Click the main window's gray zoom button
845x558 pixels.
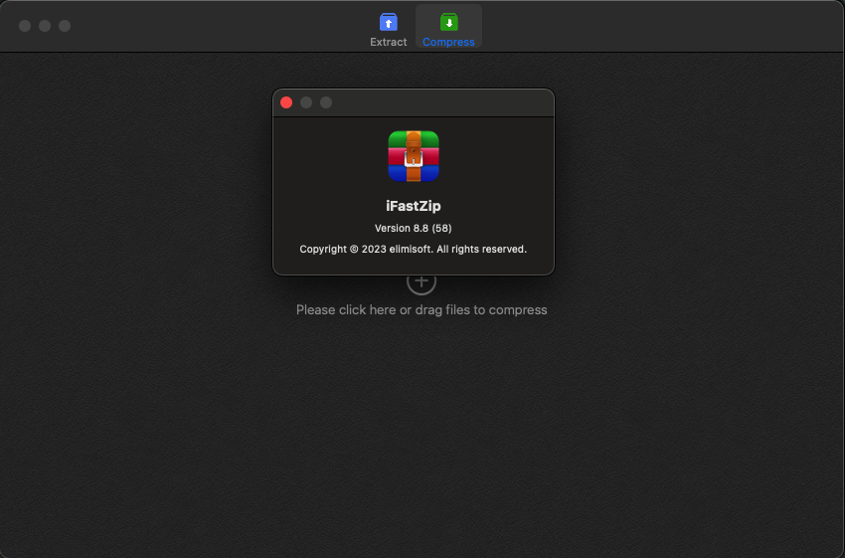[x=65, y=26]
